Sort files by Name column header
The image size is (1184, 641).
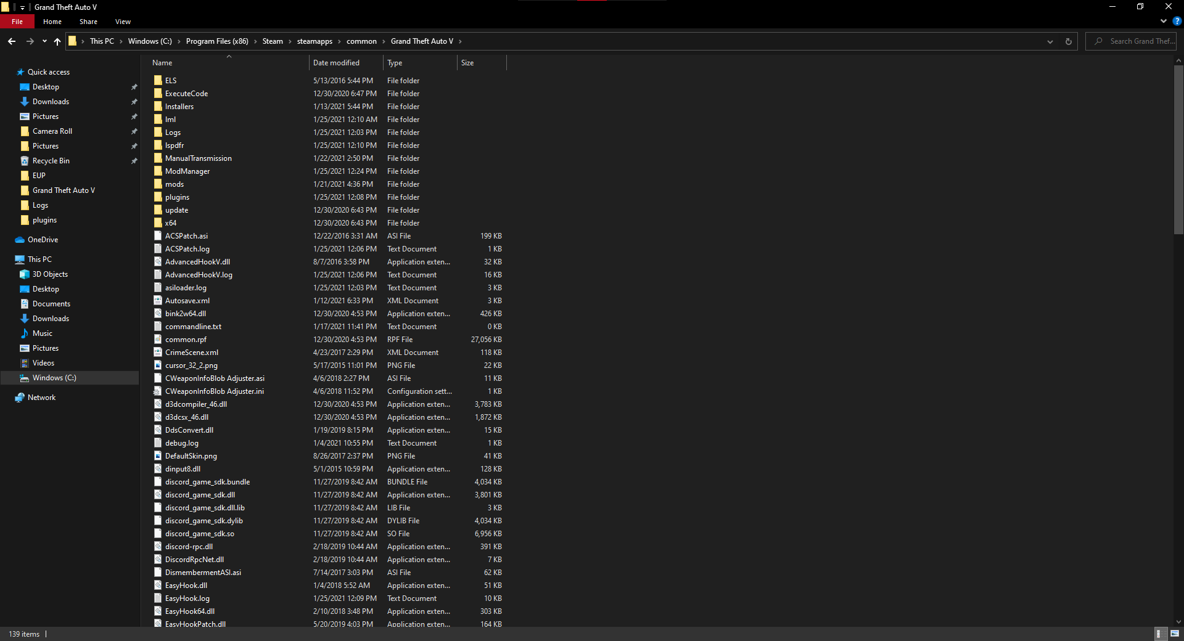pos(229,63)
